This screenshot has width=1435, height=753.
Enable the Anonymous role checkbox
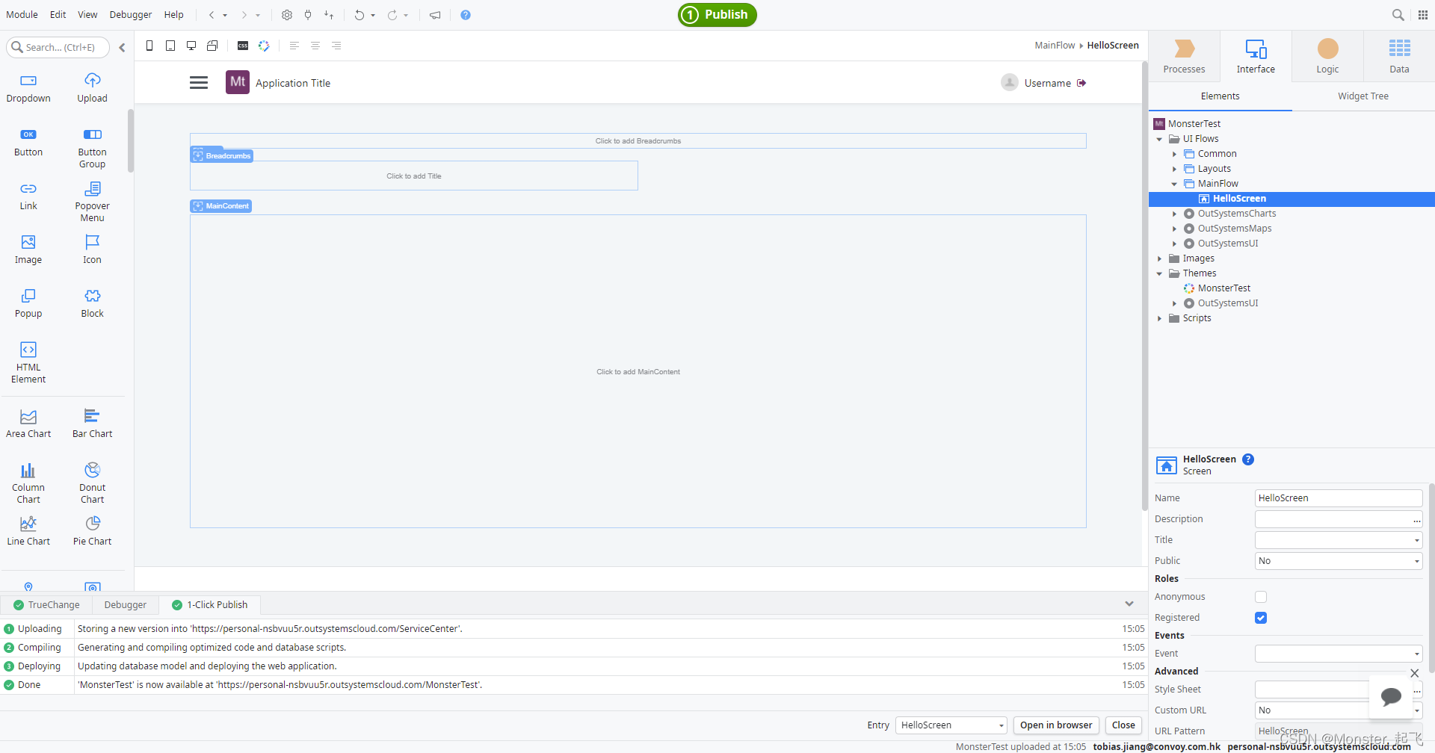(1261, 597)
